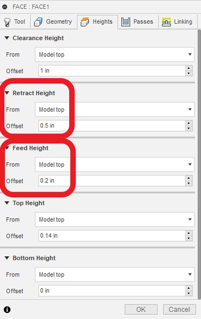Collapse the Top Height section
The width and height of the screenshot is (201, 319).
[7, 203]
